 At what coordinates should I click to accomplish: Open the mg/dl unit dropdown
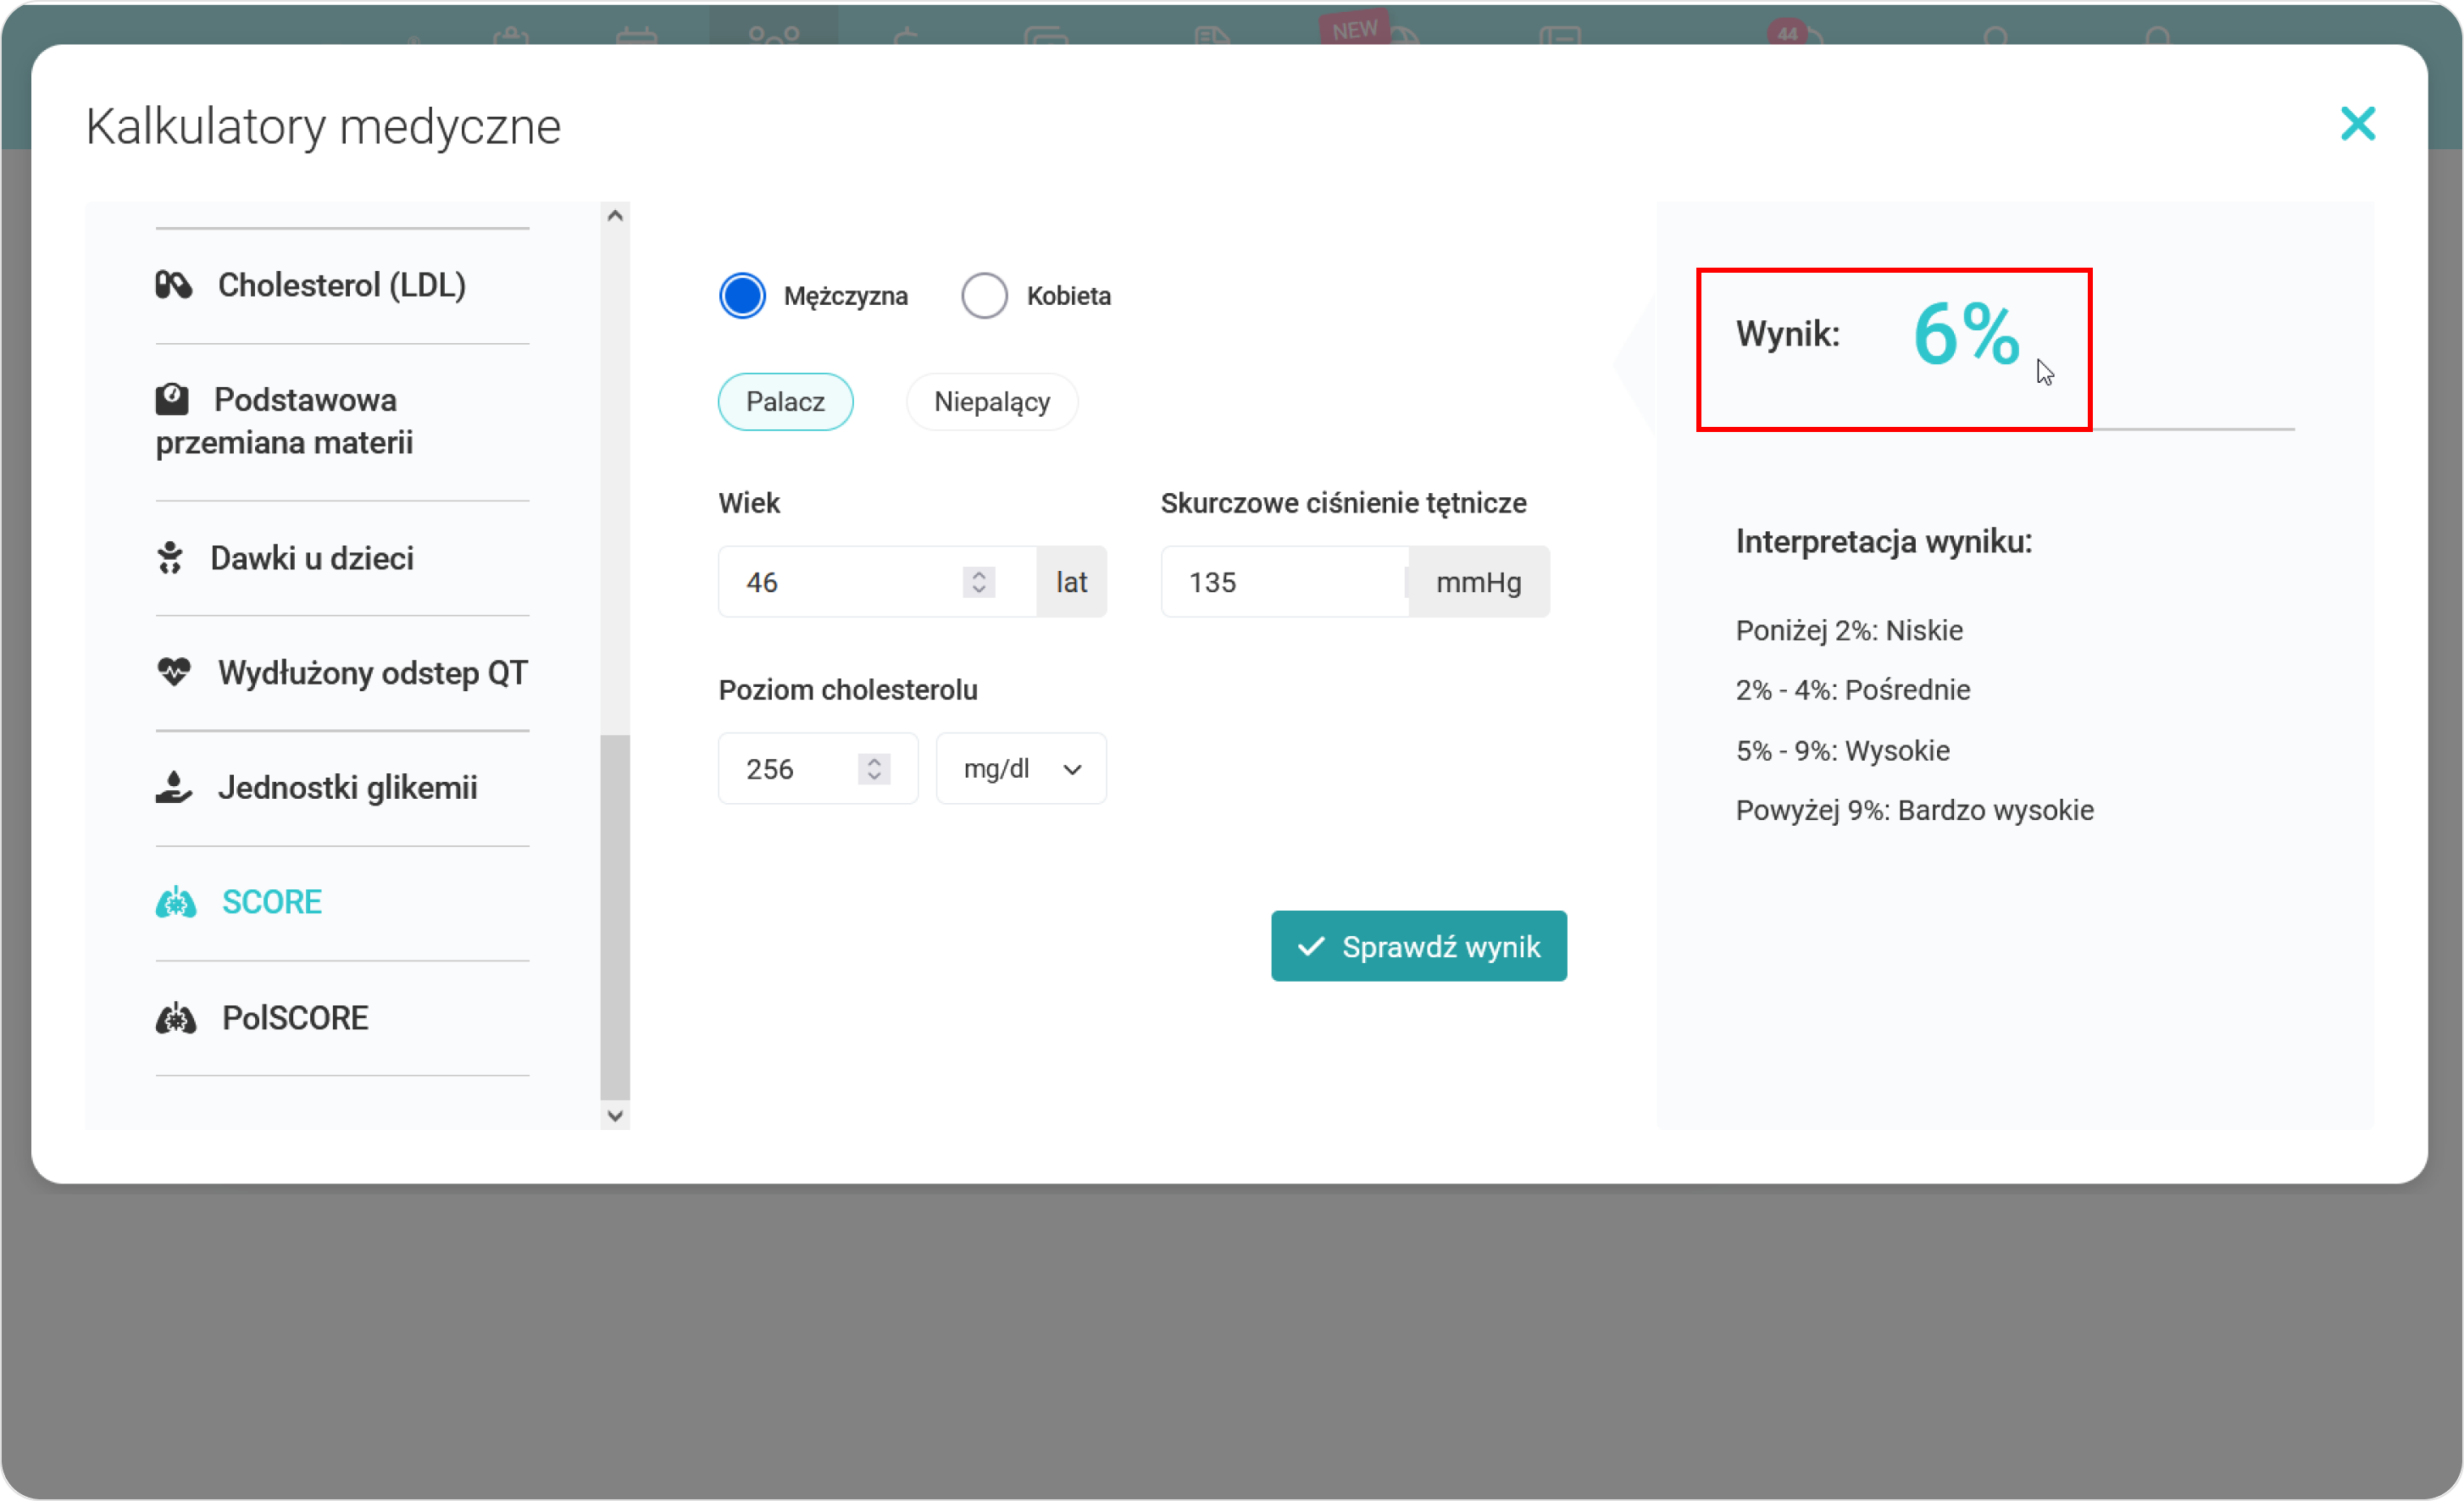pos(1021,769)
